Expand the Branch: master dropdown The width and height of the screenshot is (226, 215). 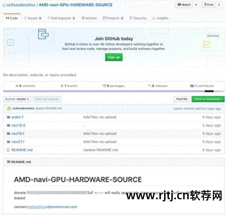[x=17, y=99]
